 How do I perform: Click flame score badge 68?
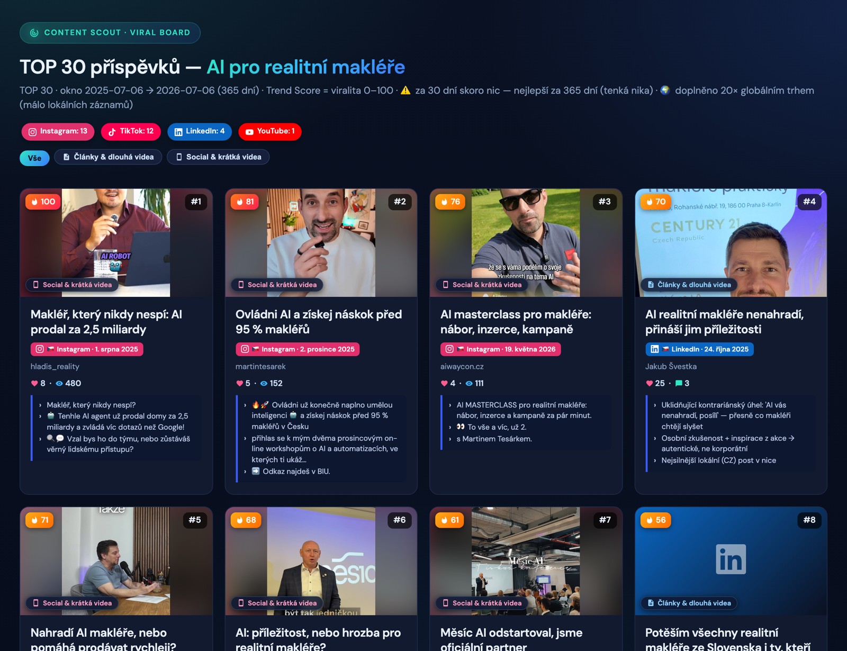246,520
